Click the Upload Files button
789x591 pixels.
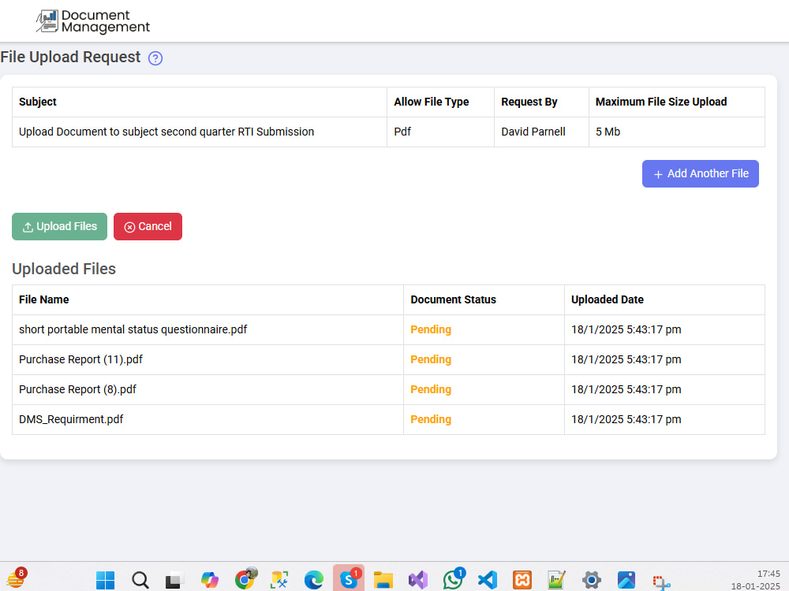[x=59, y=227]
